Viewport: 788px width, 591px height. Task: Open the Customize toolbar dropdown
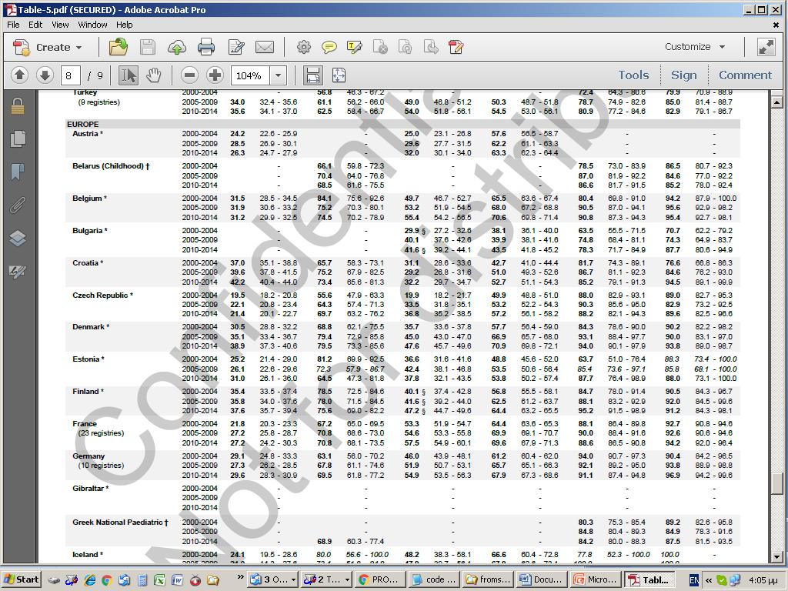(695, 47)
